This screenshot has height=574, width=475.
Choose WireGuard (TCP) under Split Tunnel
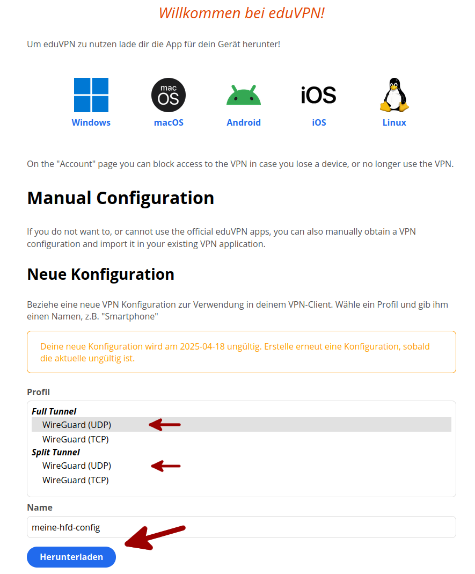[x=76, y=480]
